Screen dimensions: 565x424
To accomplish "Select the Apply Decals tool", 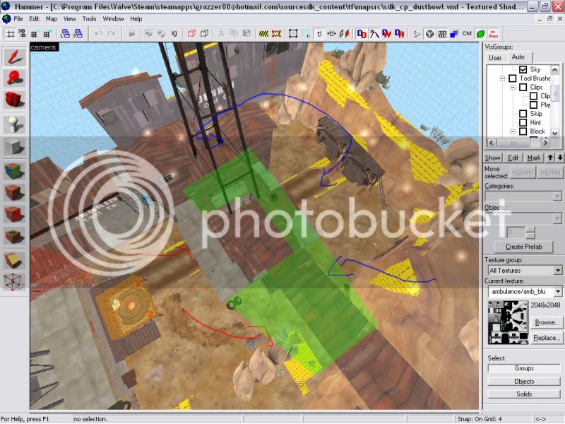I will pyautogui.click(x=14, y=215).
